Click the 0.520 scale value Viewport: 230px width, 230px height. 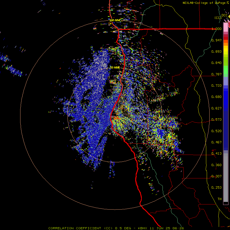[x=216, y=131]
